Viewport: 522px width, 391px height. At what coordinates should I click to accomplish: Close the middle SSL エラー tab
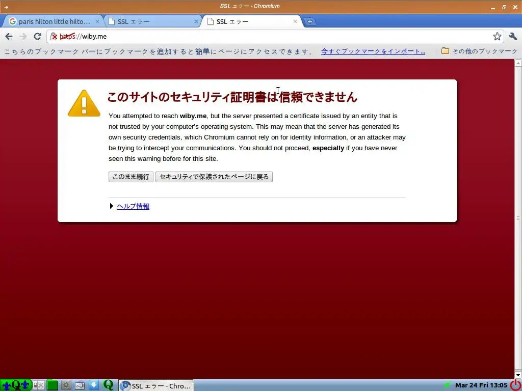point(196,21)
